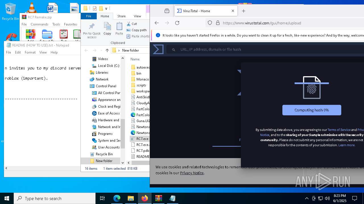Click Name column header
Viewport: 364px width, 204px height.
coord(135,59)
